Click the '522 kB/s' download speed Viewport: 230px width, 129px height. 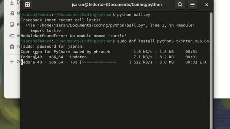click(143, 62)
